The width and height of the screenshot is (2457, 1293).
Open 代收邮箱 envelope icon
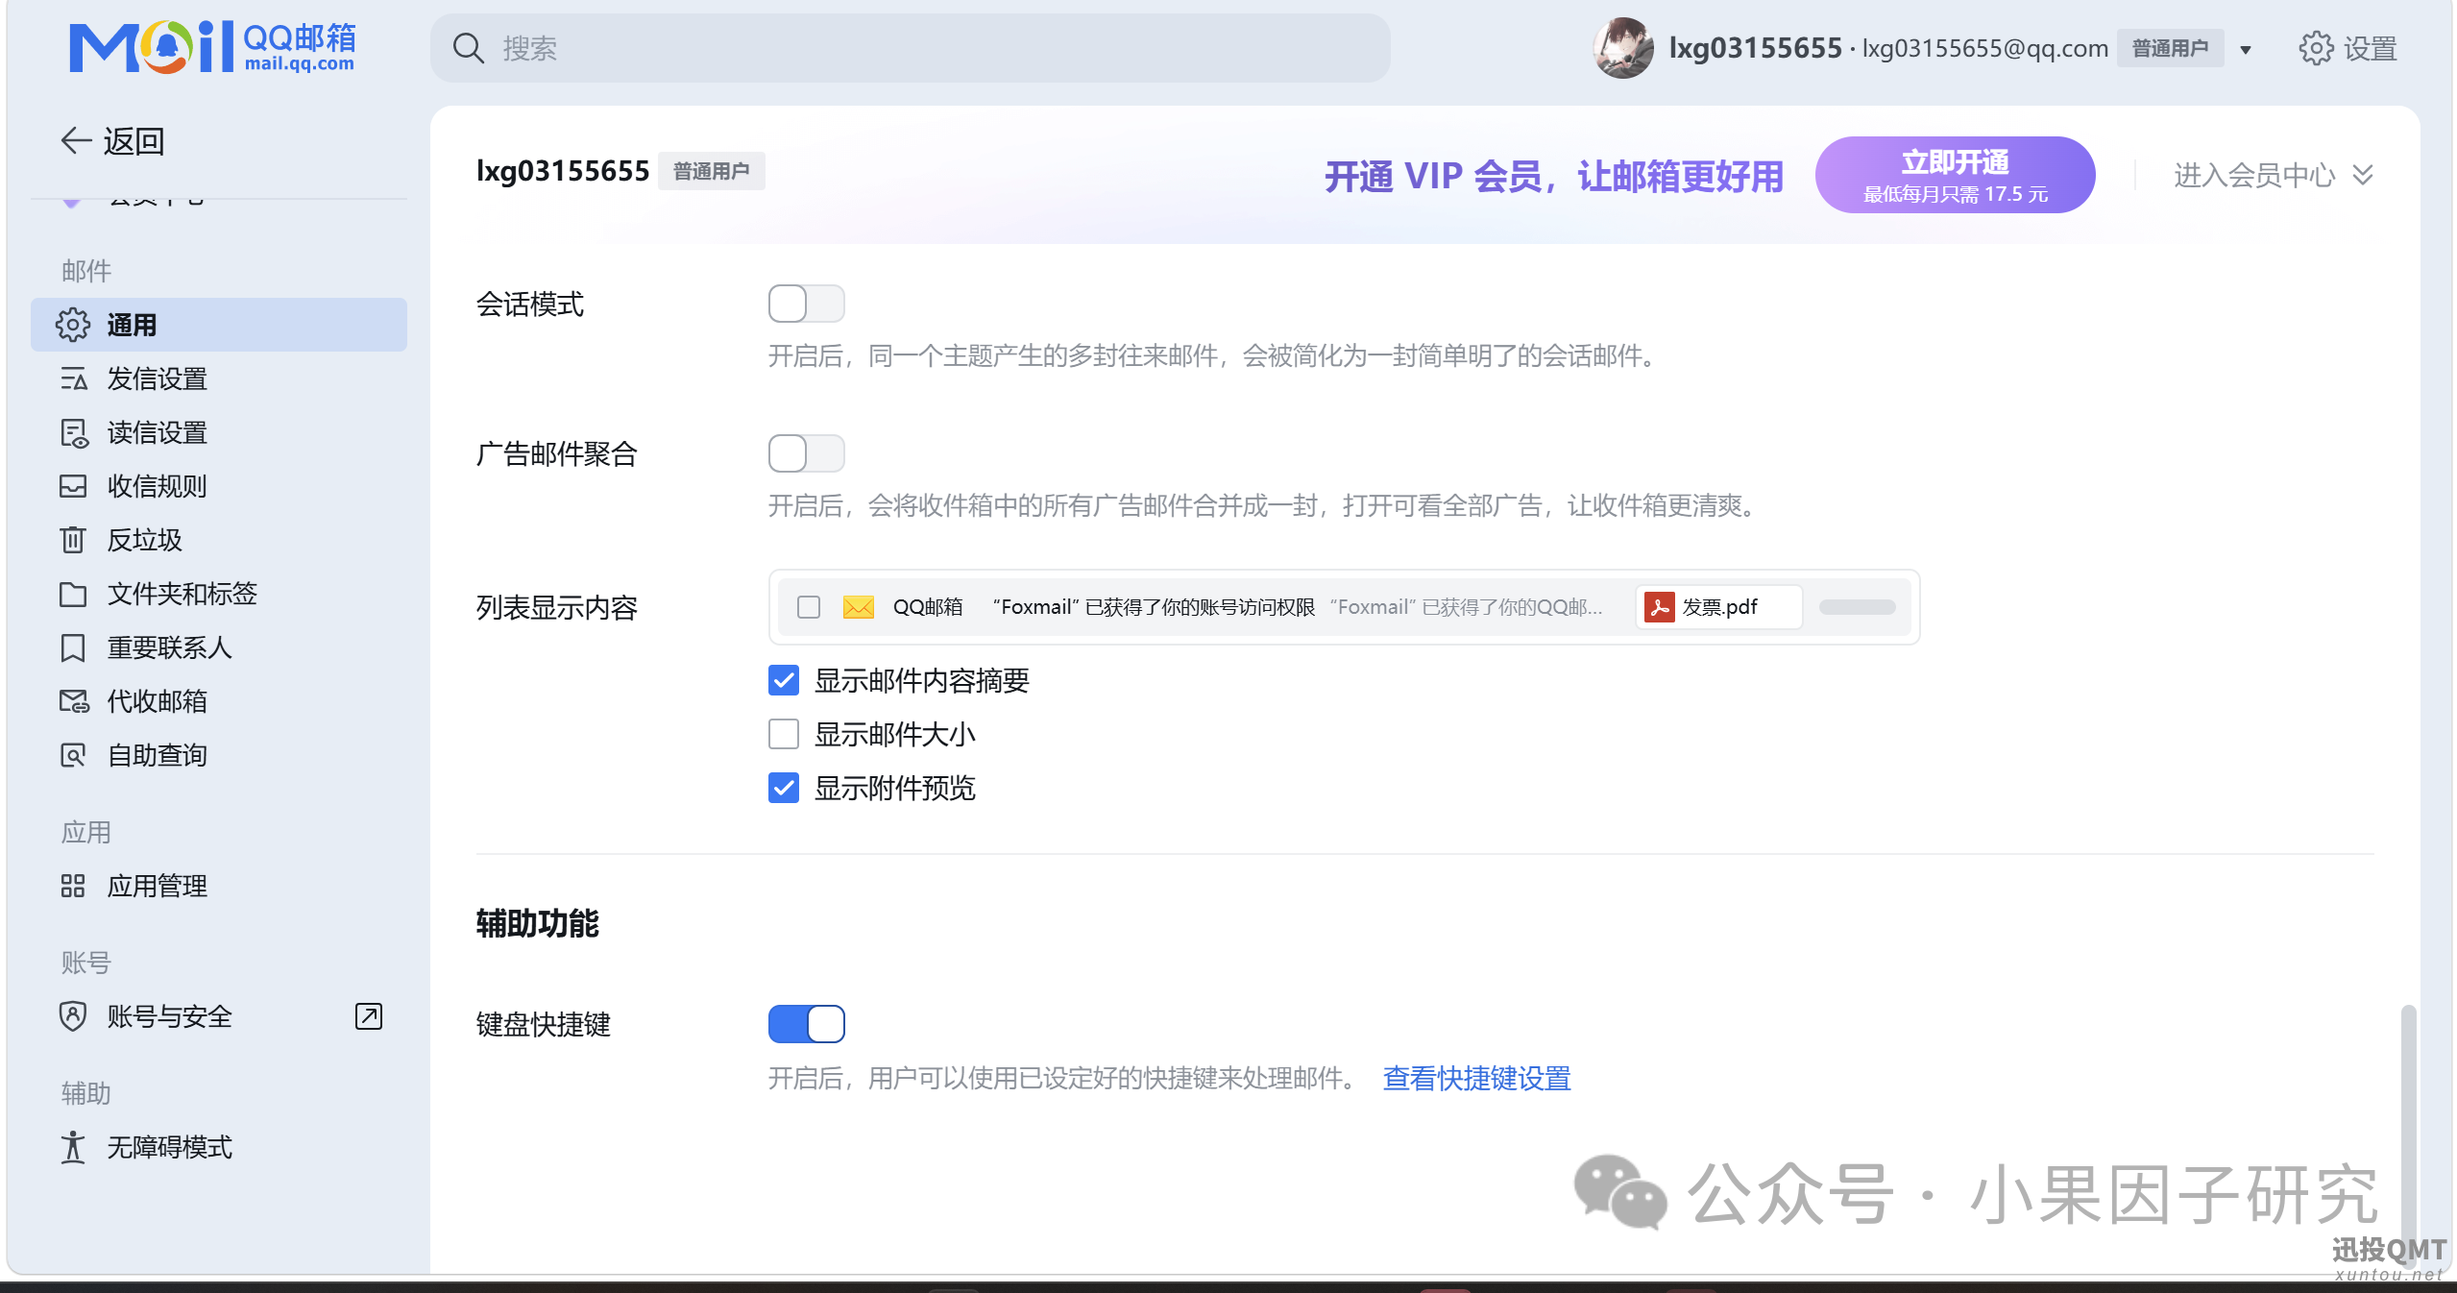point(73,701)
